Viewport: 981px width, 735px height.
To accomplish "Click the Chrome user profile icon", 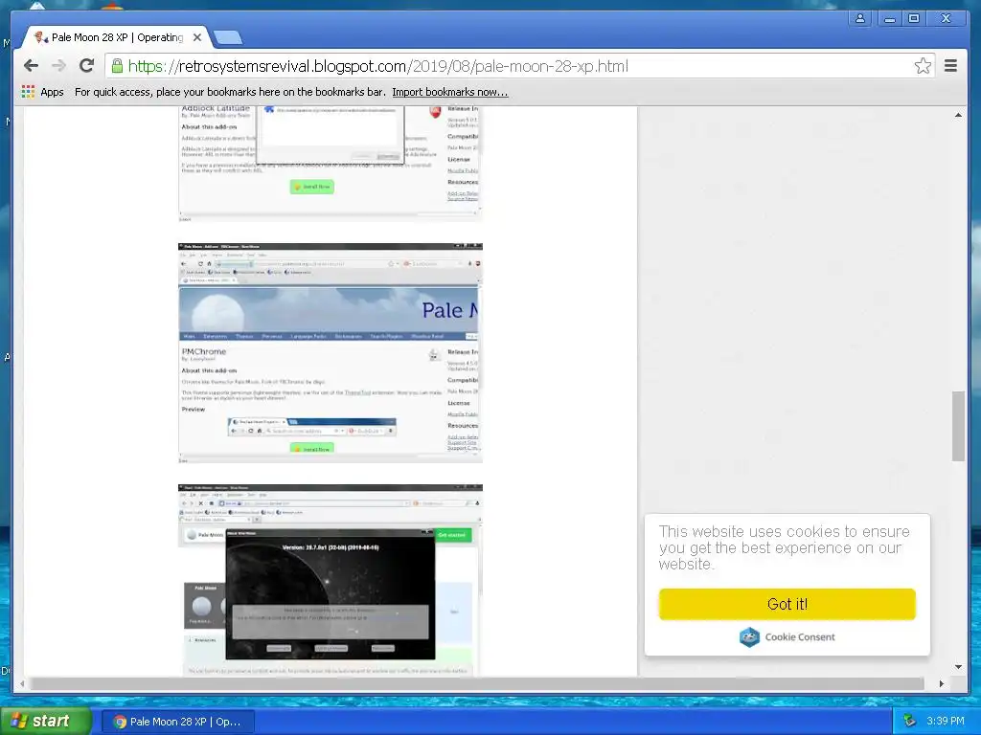I will (860, 18).
